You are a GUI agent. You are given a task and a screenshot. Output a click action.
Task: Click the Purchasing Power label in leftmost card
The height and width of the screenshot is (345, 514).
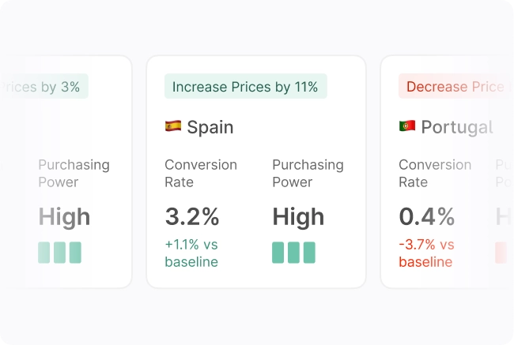74,173
